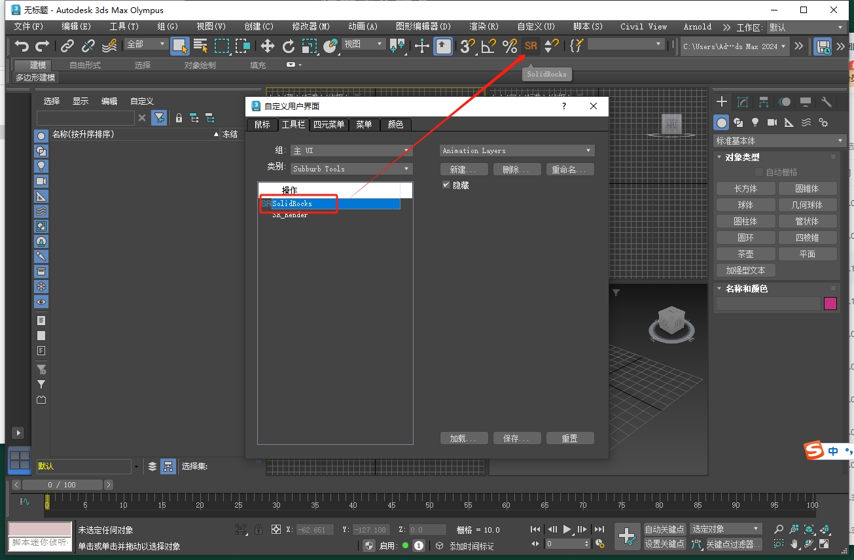
Task: Click the 重命名... button
Action: tap(570, 169)
